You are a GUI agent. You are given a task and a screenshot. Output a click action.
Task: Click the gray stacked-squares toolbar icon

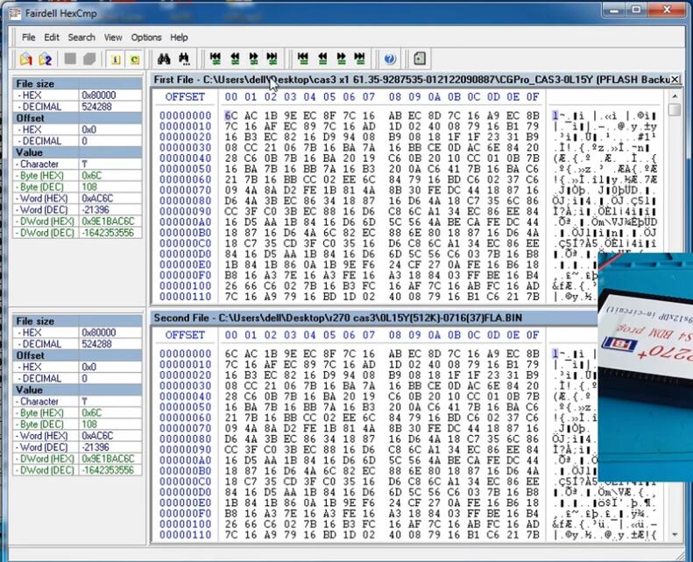[x=89, y=59]
